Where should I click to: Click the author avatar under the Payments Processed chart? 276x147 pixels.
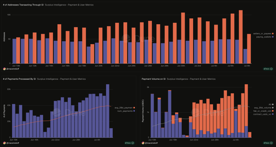pyautogui.click(x=4, y=143)
